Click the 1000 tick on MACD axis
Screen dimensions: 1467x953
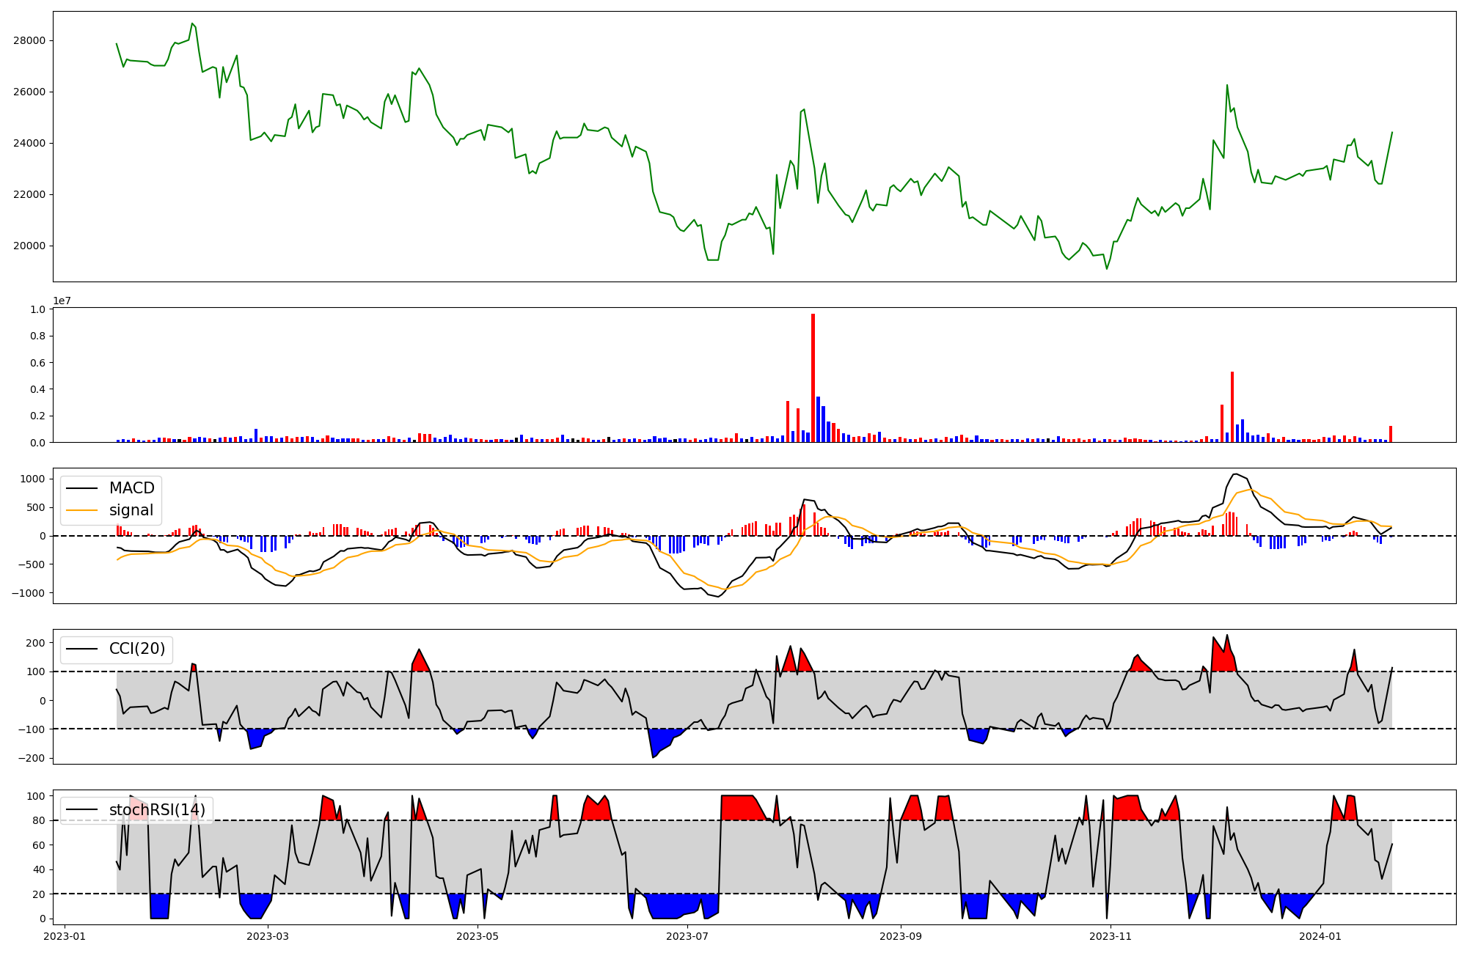[x=33, y=479]
